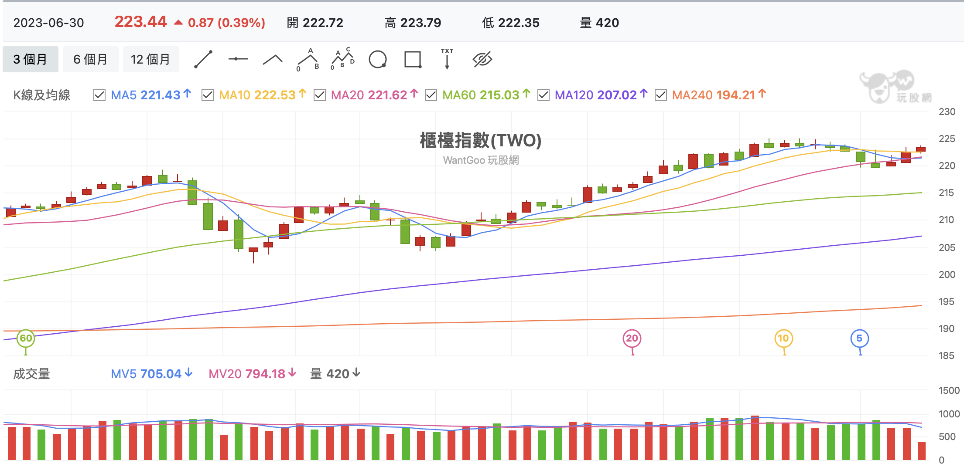Click the 量 420 volume indicator
The width and height of the screenshot is (964, 467).
(335, 374)
